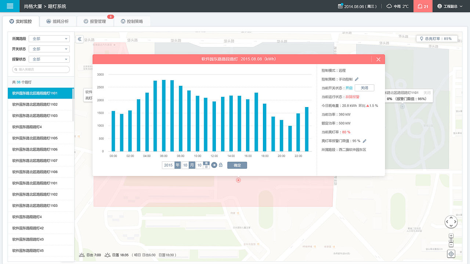Switch to the 实时监控 tab
This screenshot has width=470, height=264.
(21, 21)
